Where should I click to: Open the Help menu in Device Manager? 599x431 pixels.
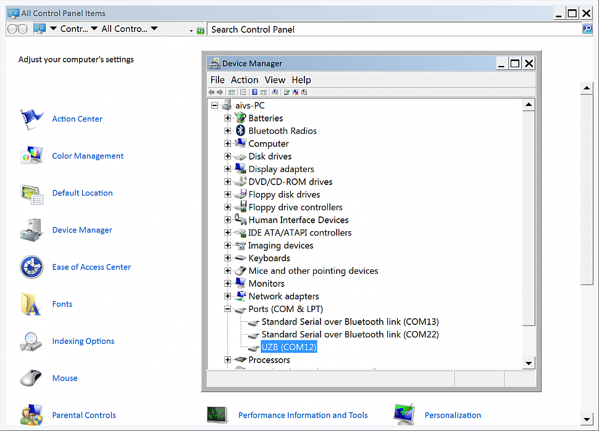301,80
